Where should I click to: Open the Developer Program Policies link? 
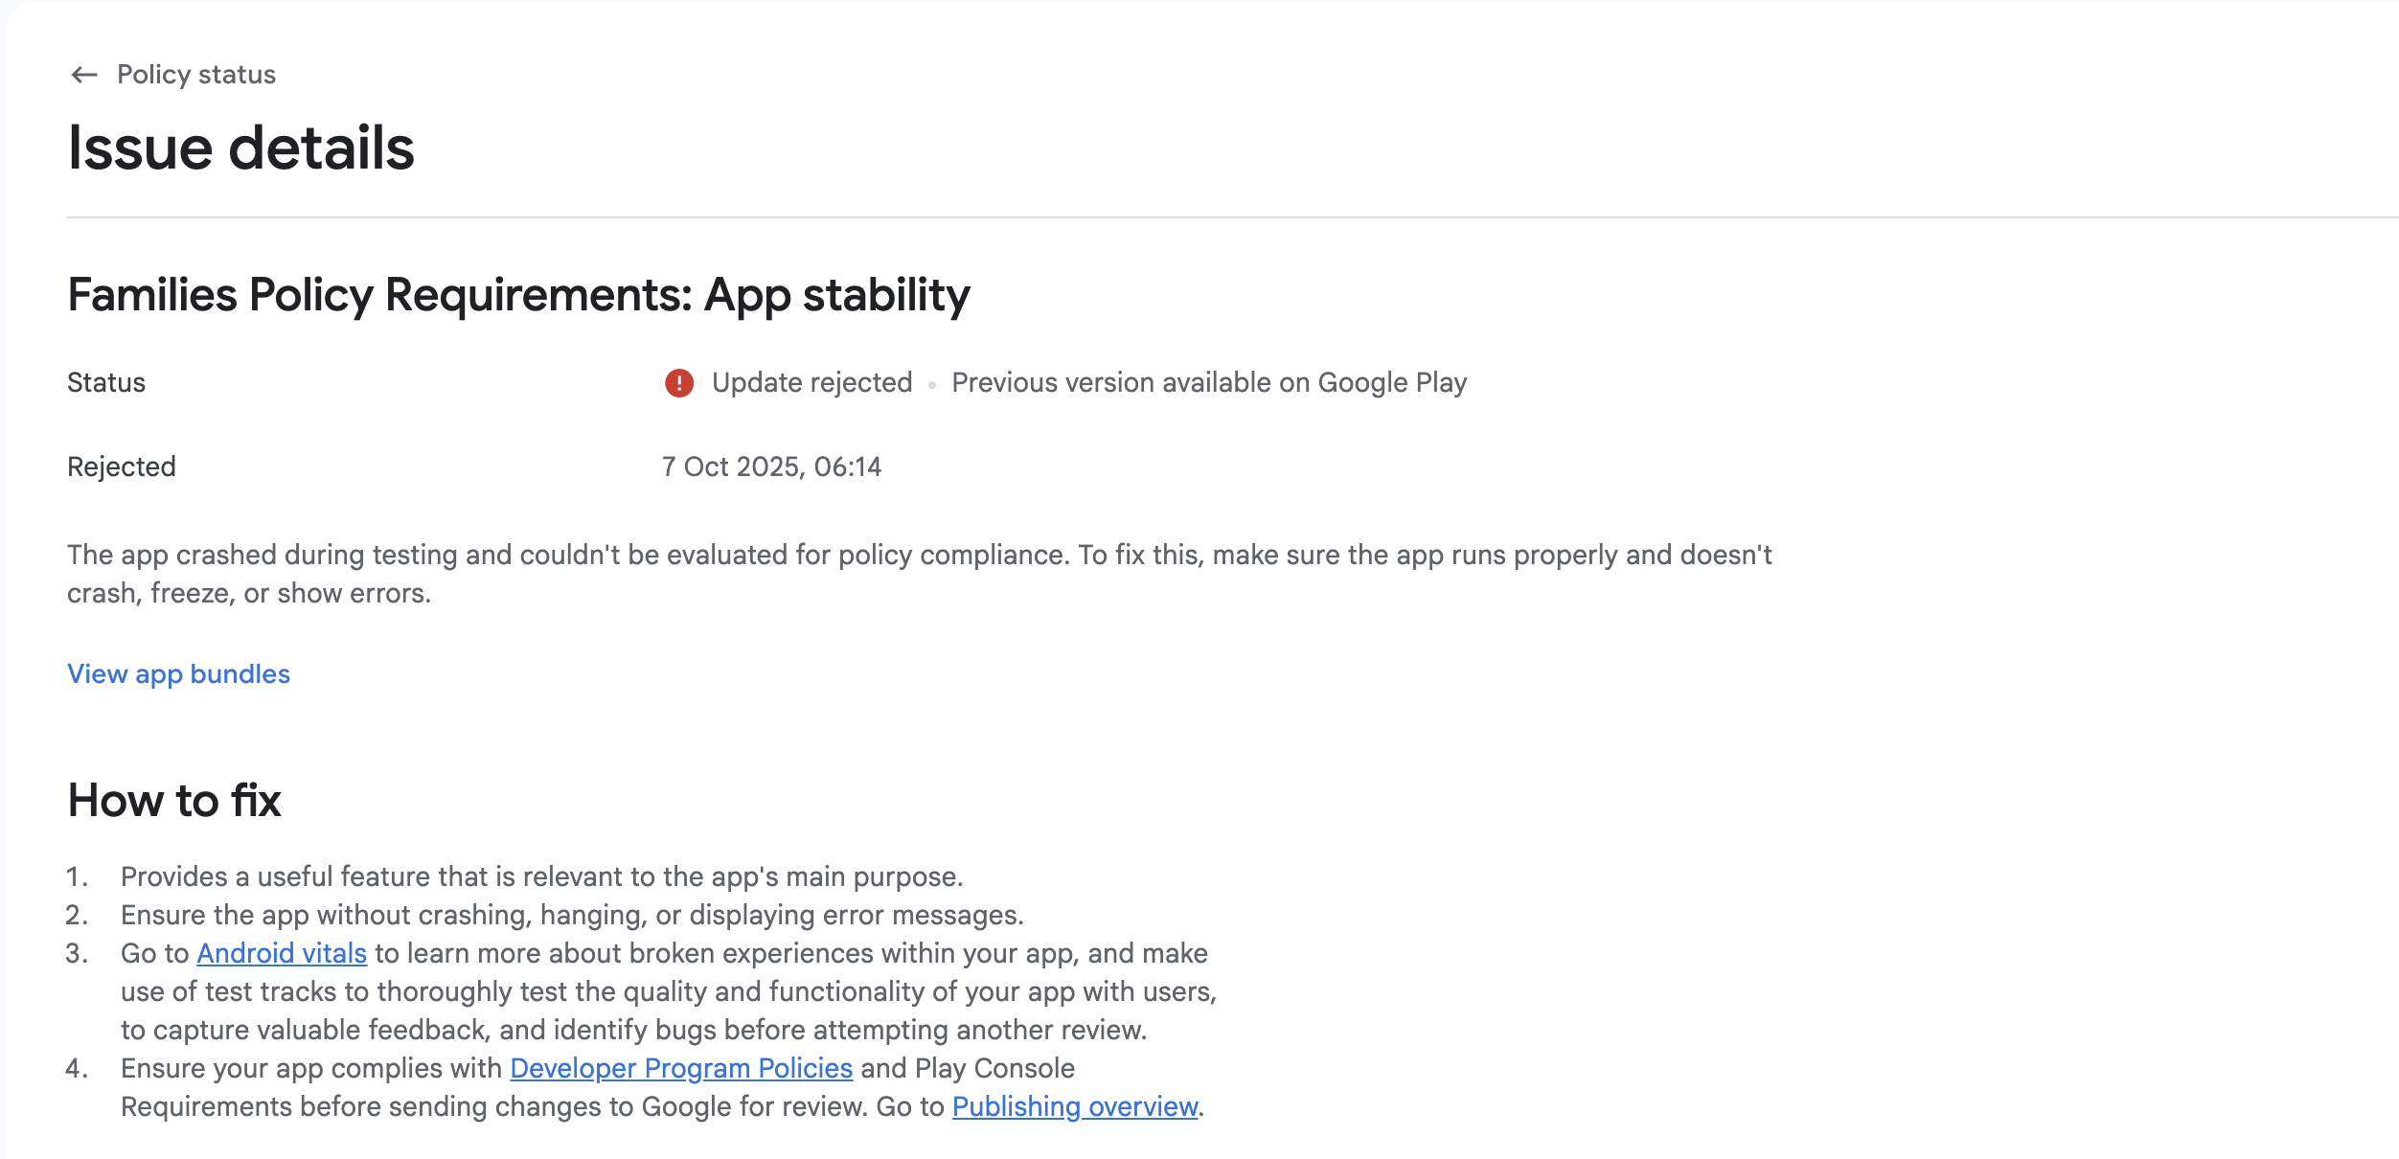click(681, 1069)
